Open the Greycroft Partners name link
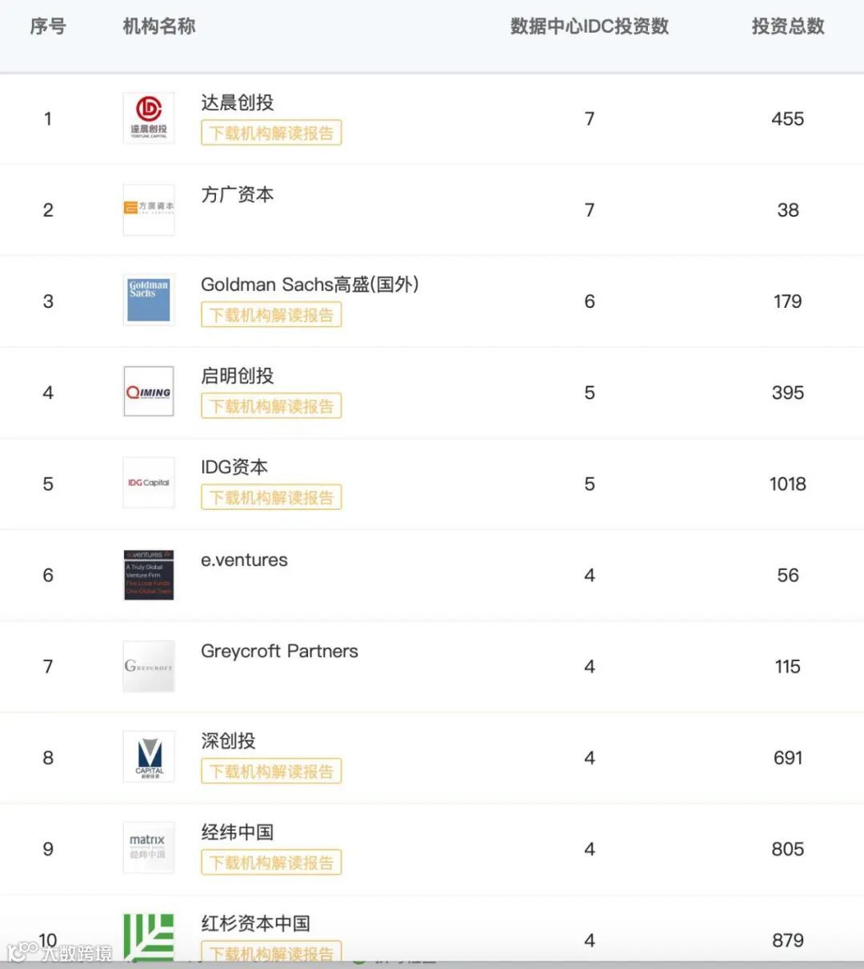The image size is (864, 969). point(279,651)
